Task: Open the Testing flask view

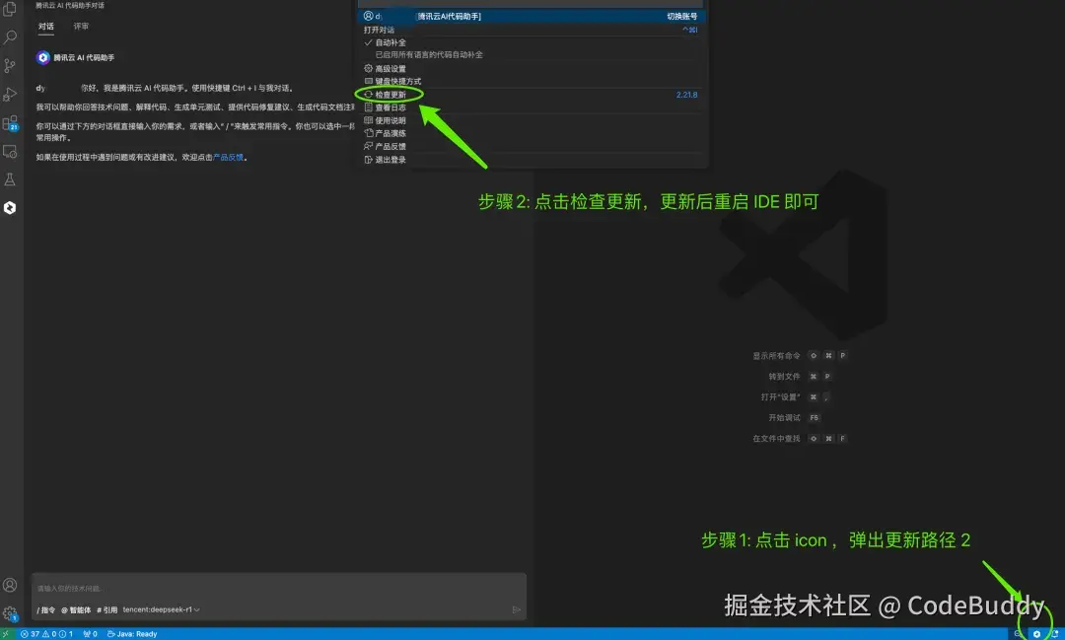Action: [10, 179]
